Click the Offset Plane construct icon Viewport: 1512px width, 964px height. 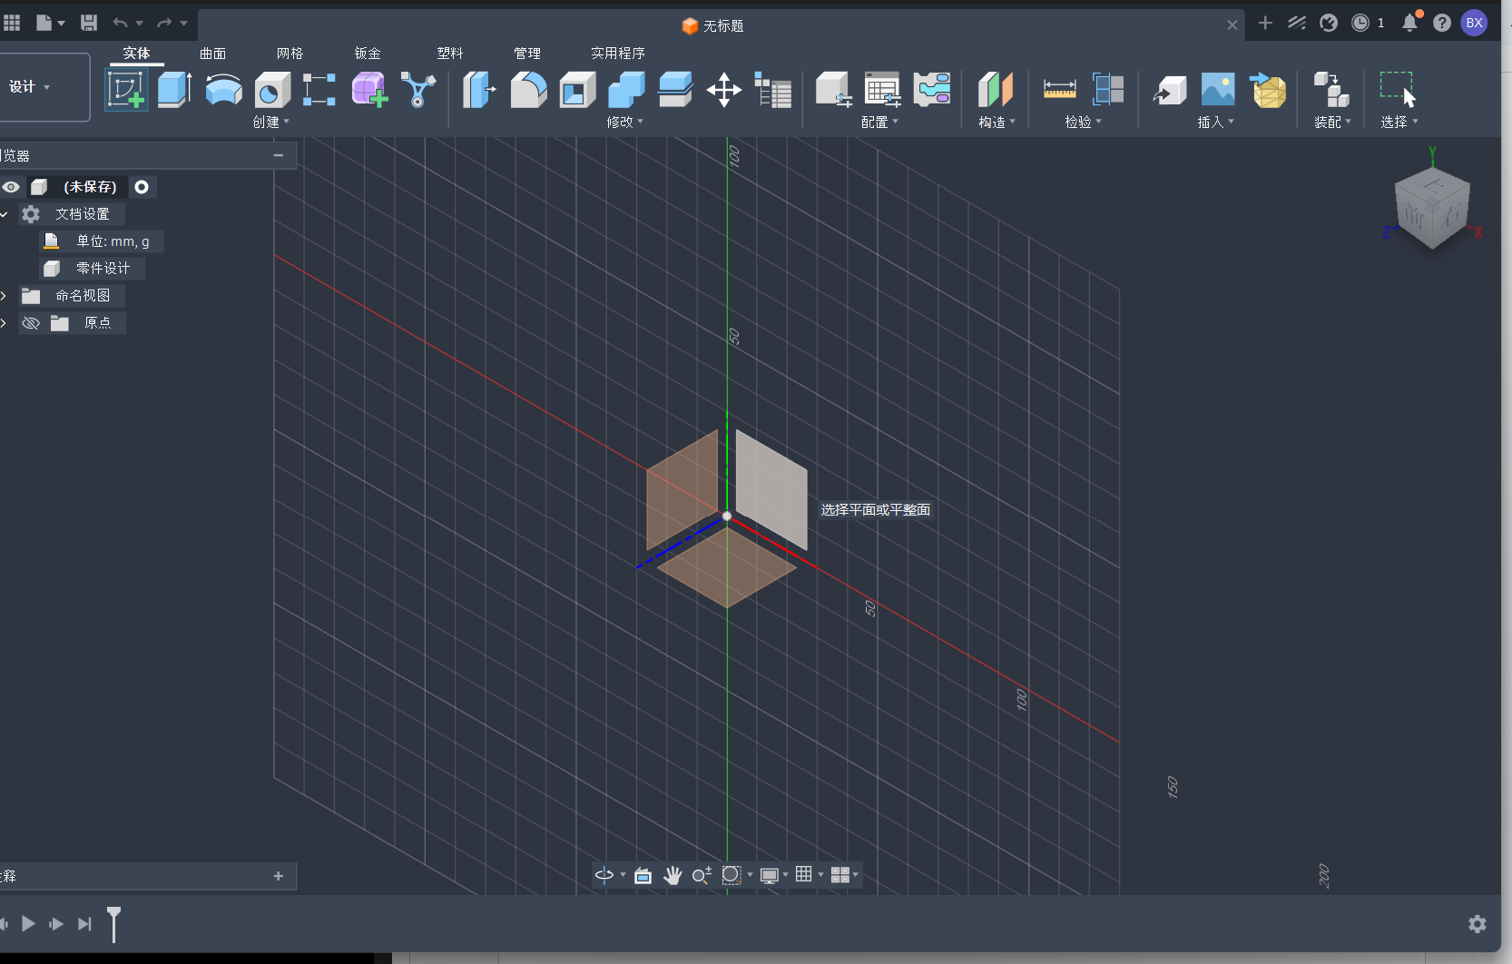click(995, 90)
